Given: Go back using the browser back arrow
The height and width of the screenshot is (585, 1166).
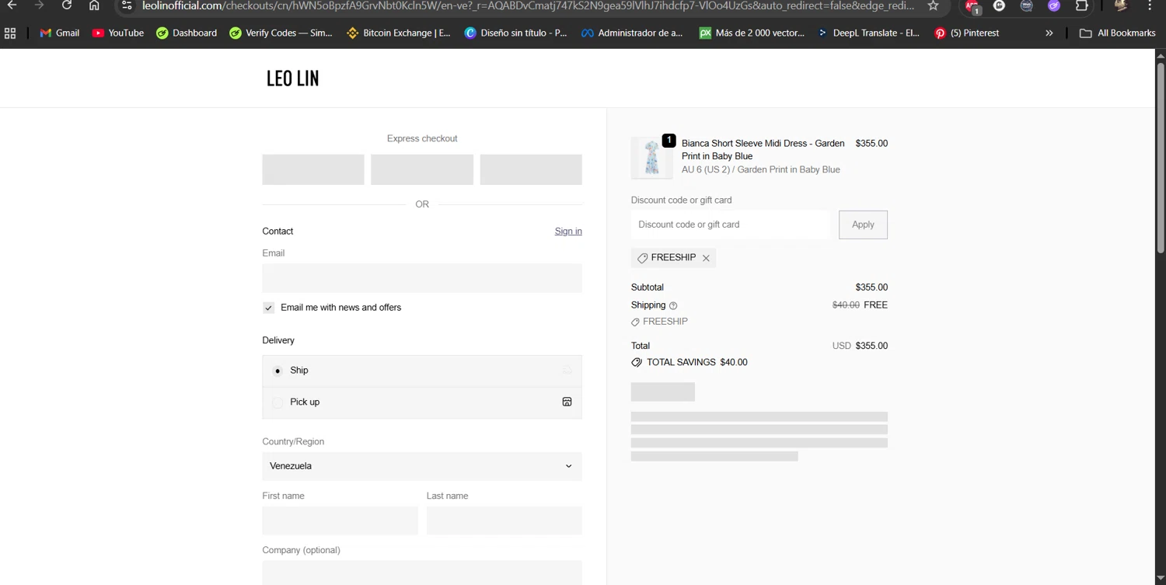Looking at the screenshot, I should pyautogui.click(x=12, y=5).
